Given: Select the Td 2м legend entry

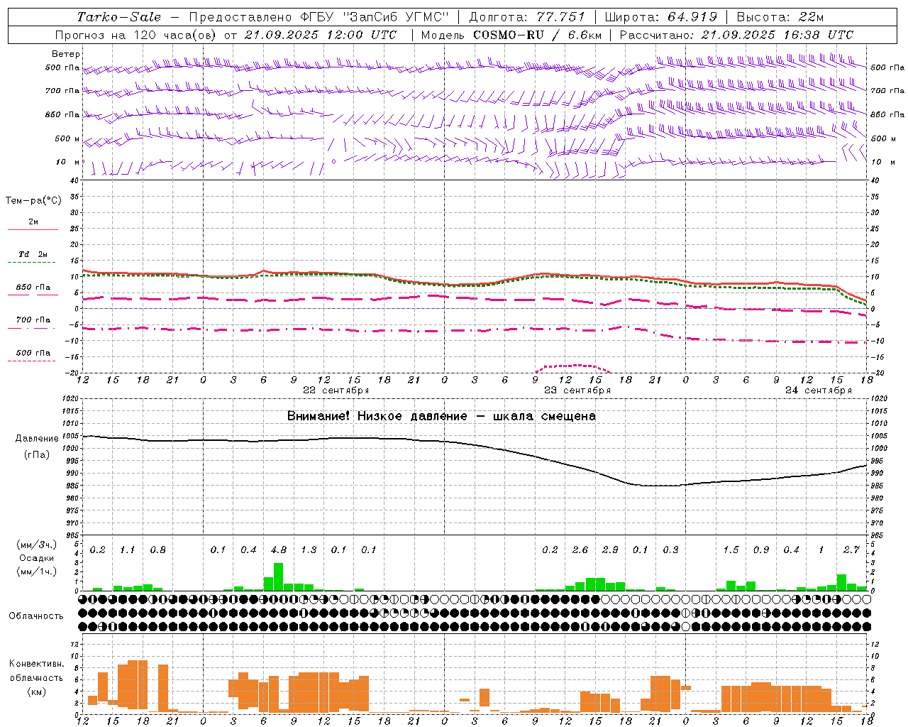Looking at the screenshot, I should (x=33, y=254).
